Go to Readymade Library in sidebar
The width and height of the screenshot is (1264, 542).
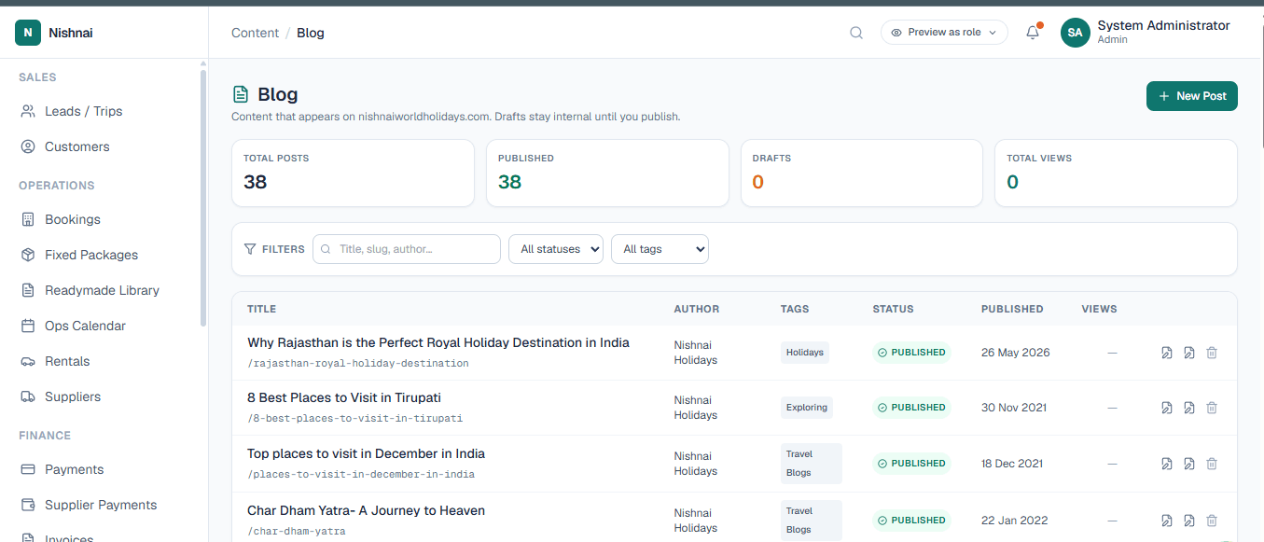click(x=102, y=290)
